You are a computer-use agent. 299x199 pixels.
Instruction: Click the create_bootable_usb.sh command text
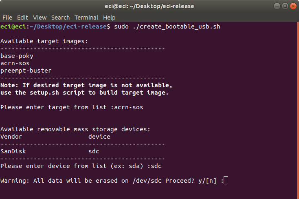click(x=176, y=27)
